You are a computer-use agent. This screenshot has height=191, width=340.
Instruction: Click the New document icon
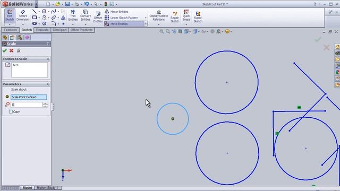pos(48,4)
